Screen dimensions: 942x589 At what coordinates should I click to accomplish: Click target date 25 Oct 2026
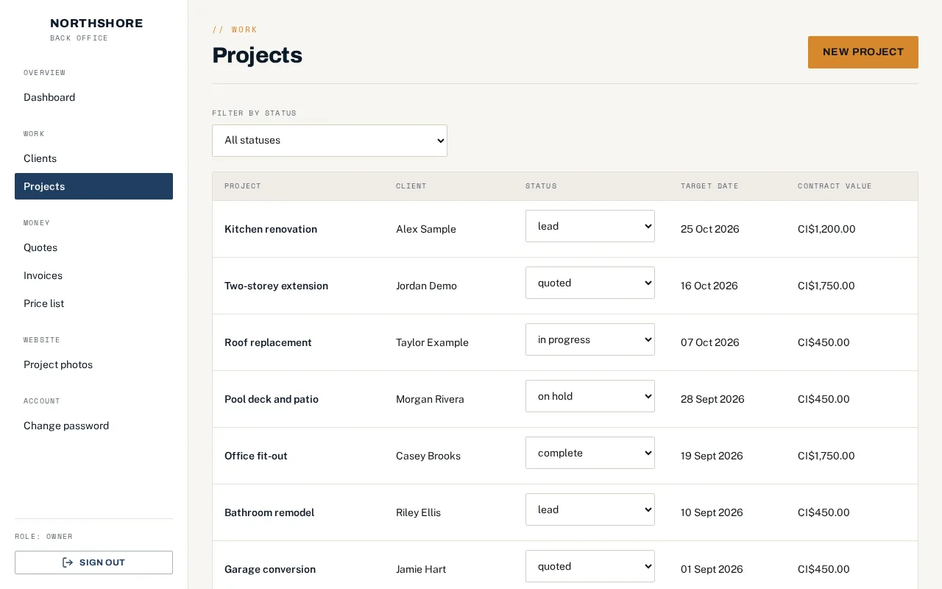[710, 229]
